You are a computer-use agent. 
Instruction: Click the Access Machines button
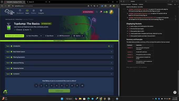pyautogui.click(x=88, y=12)
